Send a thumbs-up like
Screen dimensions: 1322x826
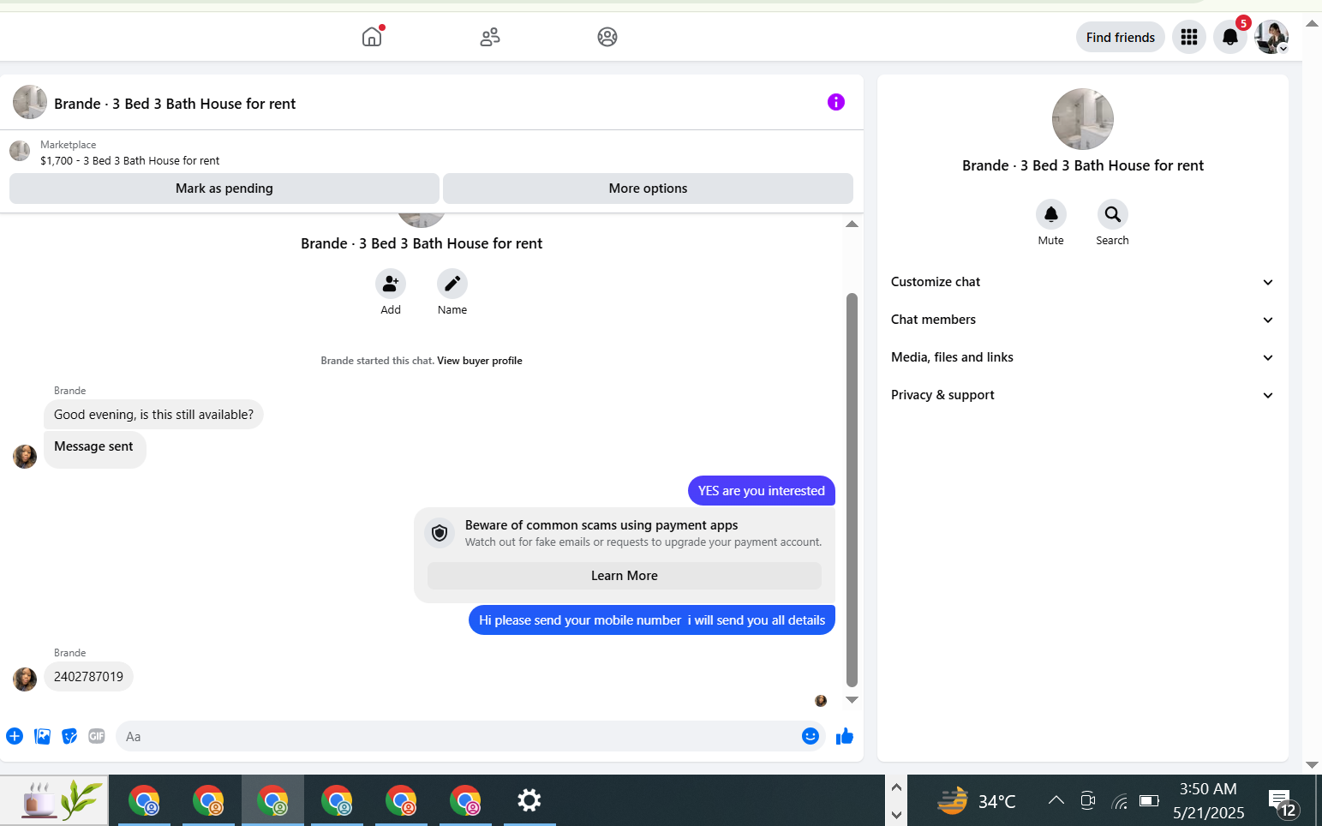pyautogui.click(x=845, y=736)
